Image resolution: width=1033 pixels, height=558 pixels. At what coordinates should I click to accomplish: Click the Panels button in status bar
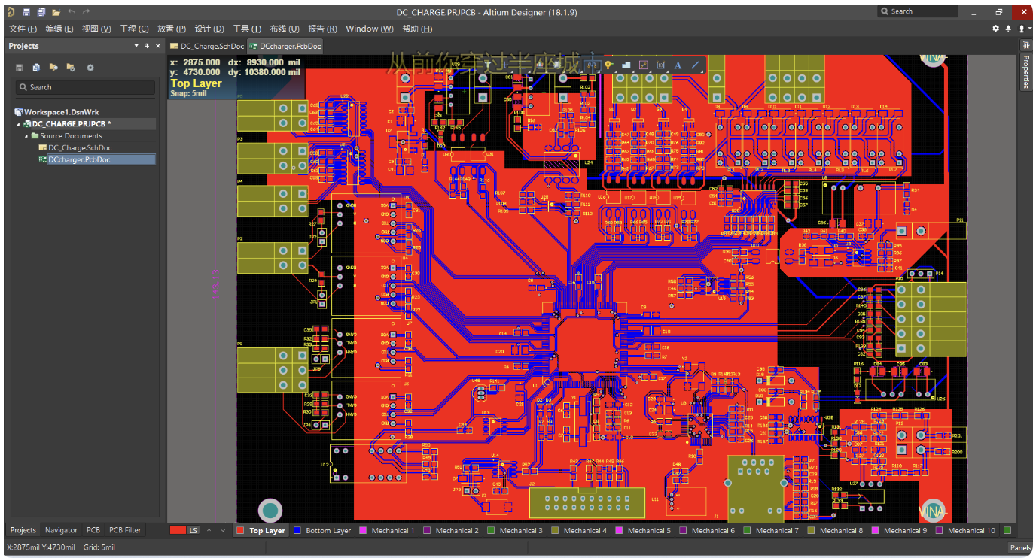(1019, 547)
